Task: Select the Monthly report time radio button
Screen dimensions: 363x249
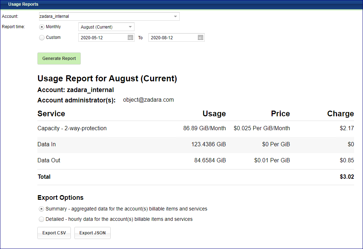Action: tap(42, 27)
